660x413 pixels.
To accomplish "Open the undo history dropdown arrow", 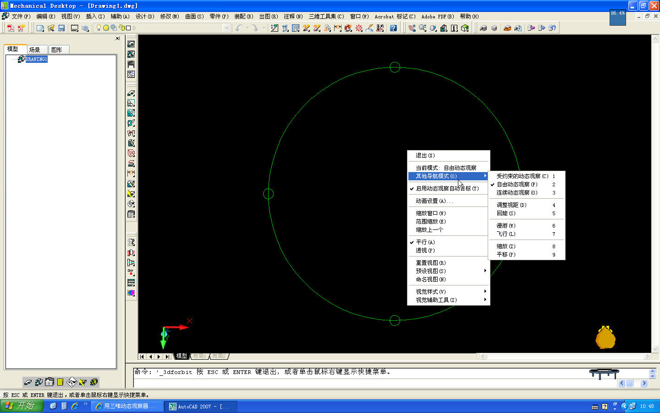I will 247,28.
